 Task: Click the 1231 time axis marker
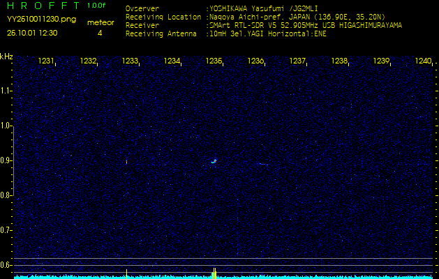point(46,61)
